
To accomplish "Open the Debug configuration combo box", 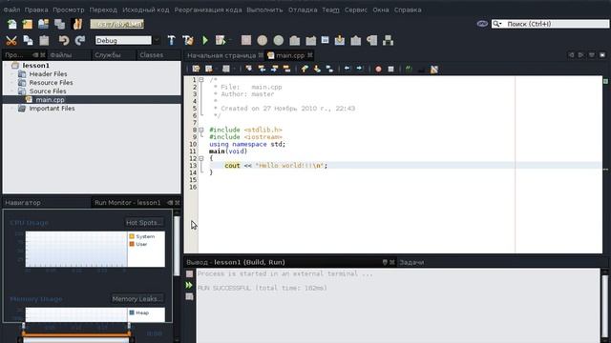I will [x=127, y=40].
